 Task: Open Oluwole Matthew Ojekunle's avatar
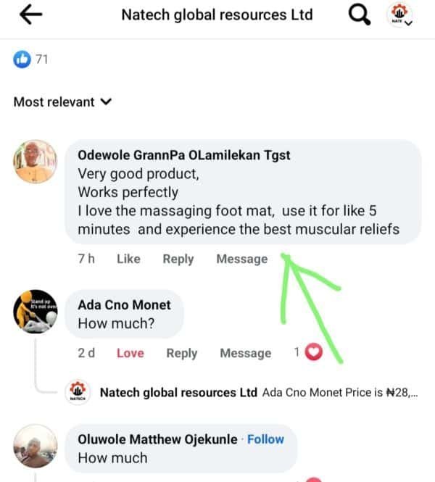[x=35, y=448]
